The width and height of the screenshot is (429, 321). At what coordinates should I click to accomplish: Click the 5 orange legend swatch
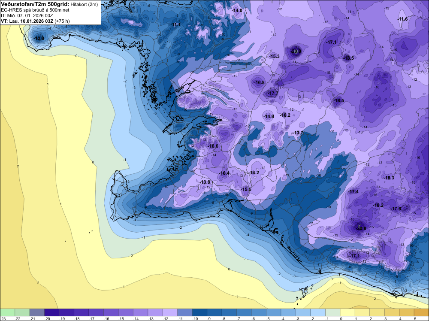tap(421, 312)
